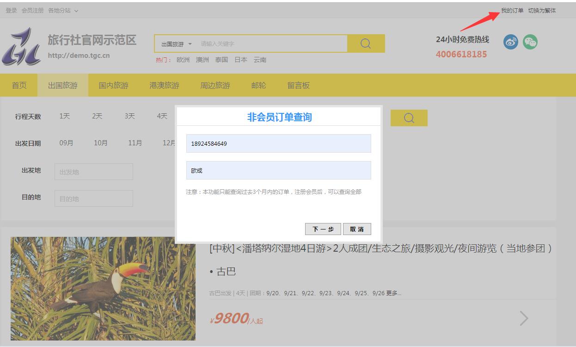Open 我的订单 link
The height and width of the screenshot is (347, 576).
pyautogui.click(x=512, y=10)
